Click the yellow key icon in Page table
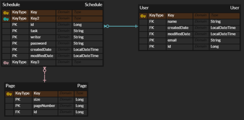Viewport: 244px width, 120px height. [9, 94]
